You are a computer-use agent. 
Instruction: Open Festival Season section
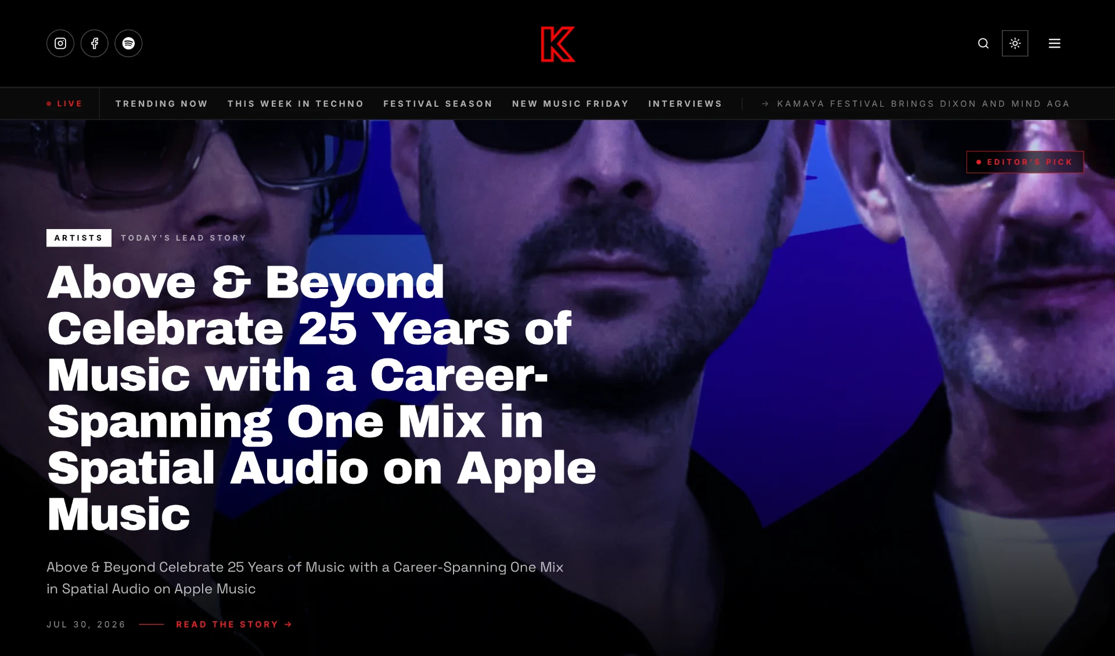coord(438,104)
